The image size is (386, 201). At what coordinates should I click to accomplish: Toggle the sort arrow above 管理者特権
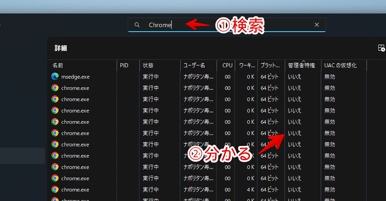click(303, 61)
